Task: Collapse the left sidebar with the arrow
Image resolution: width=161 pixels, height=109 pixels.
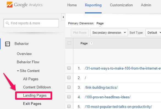Action: (63, 17)
